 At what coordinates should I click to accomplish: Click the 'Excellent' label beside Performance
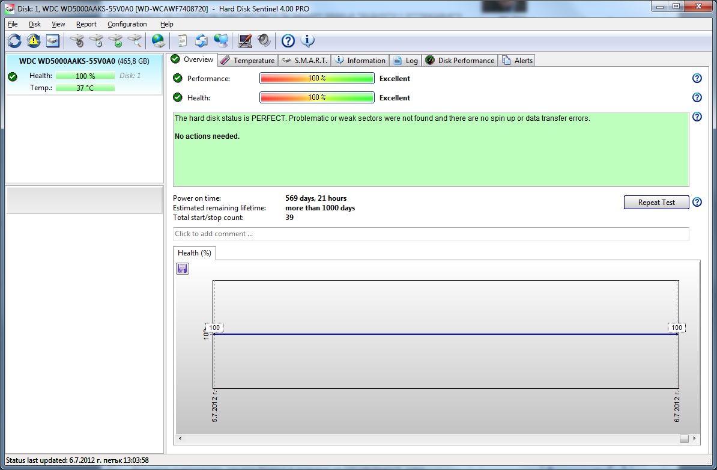click(x=395, y=78)
